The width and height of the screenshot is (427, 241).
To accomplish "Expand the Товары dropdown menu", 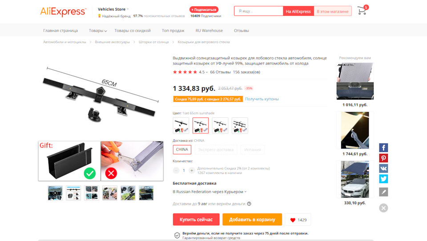I will coord(98,31).
